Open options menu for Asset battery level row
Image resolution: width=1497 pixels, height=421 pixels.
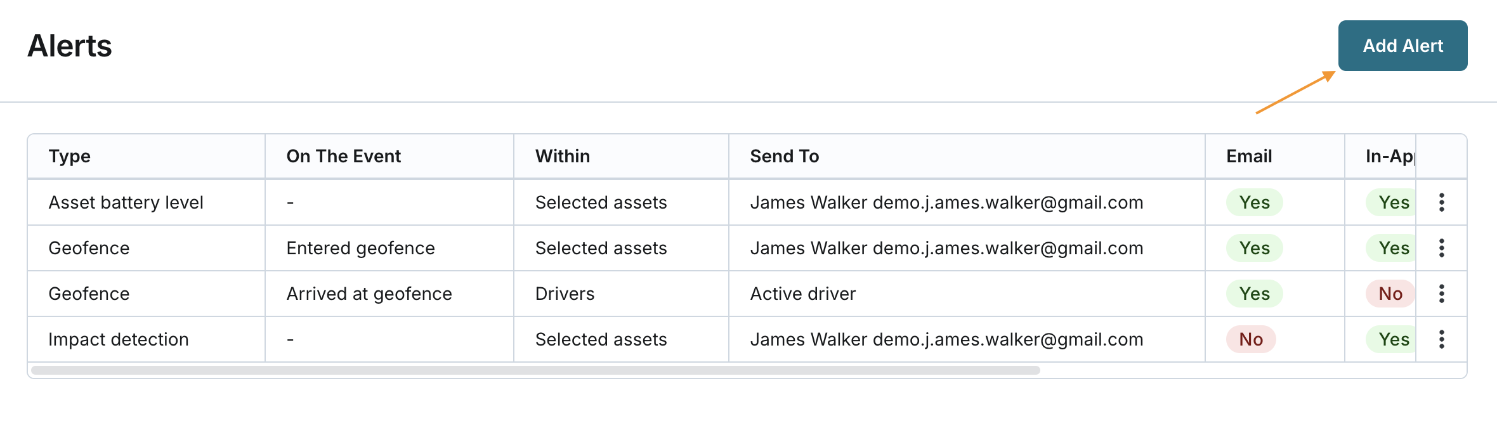coord(1441,202)
